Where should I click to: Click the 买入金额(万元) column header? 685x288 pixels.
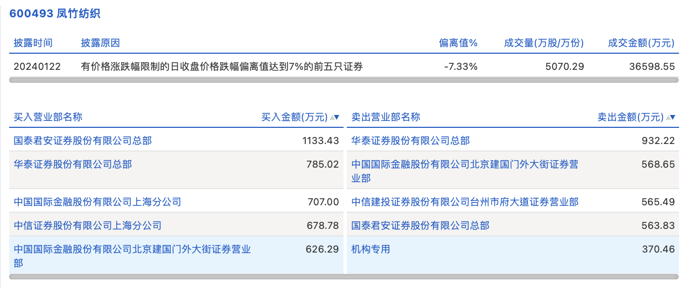click(x=294, y=117)
